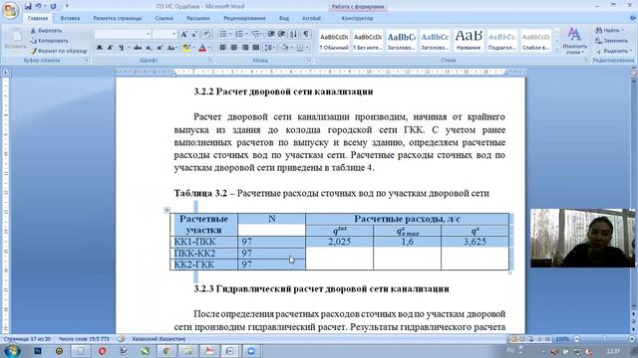Screen dimensions: 638x358
Task: Toggle subscript formatting
Action: tap(149, 48)
